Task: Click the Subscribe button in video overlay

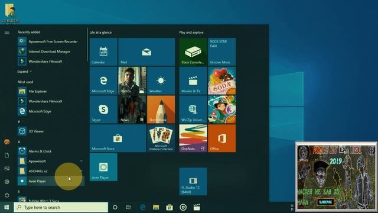Action: [x=325, y=202]
